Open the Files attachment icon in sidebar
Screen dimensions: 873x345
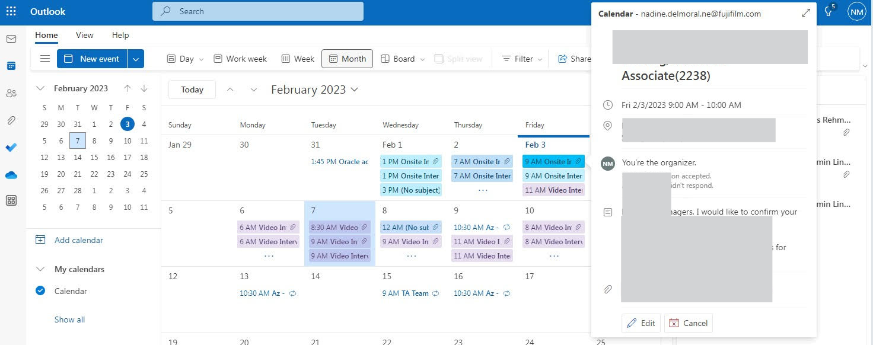(11, 120)
